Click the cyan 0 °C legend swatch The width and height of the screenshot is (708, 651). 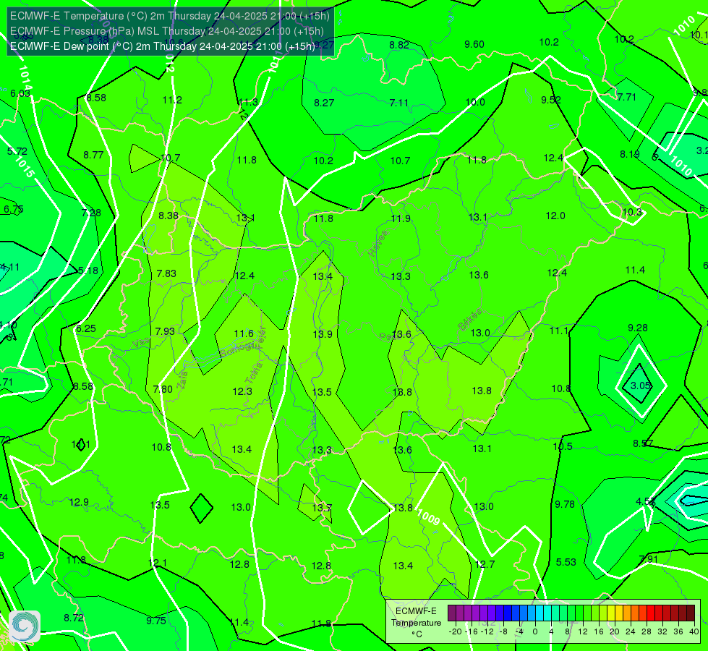(539, 613)
